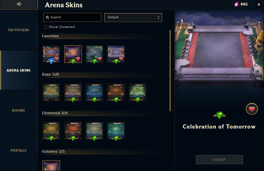Click into the Search field
Viewport: 264px width, 171px height.
(x=72, y=17)
